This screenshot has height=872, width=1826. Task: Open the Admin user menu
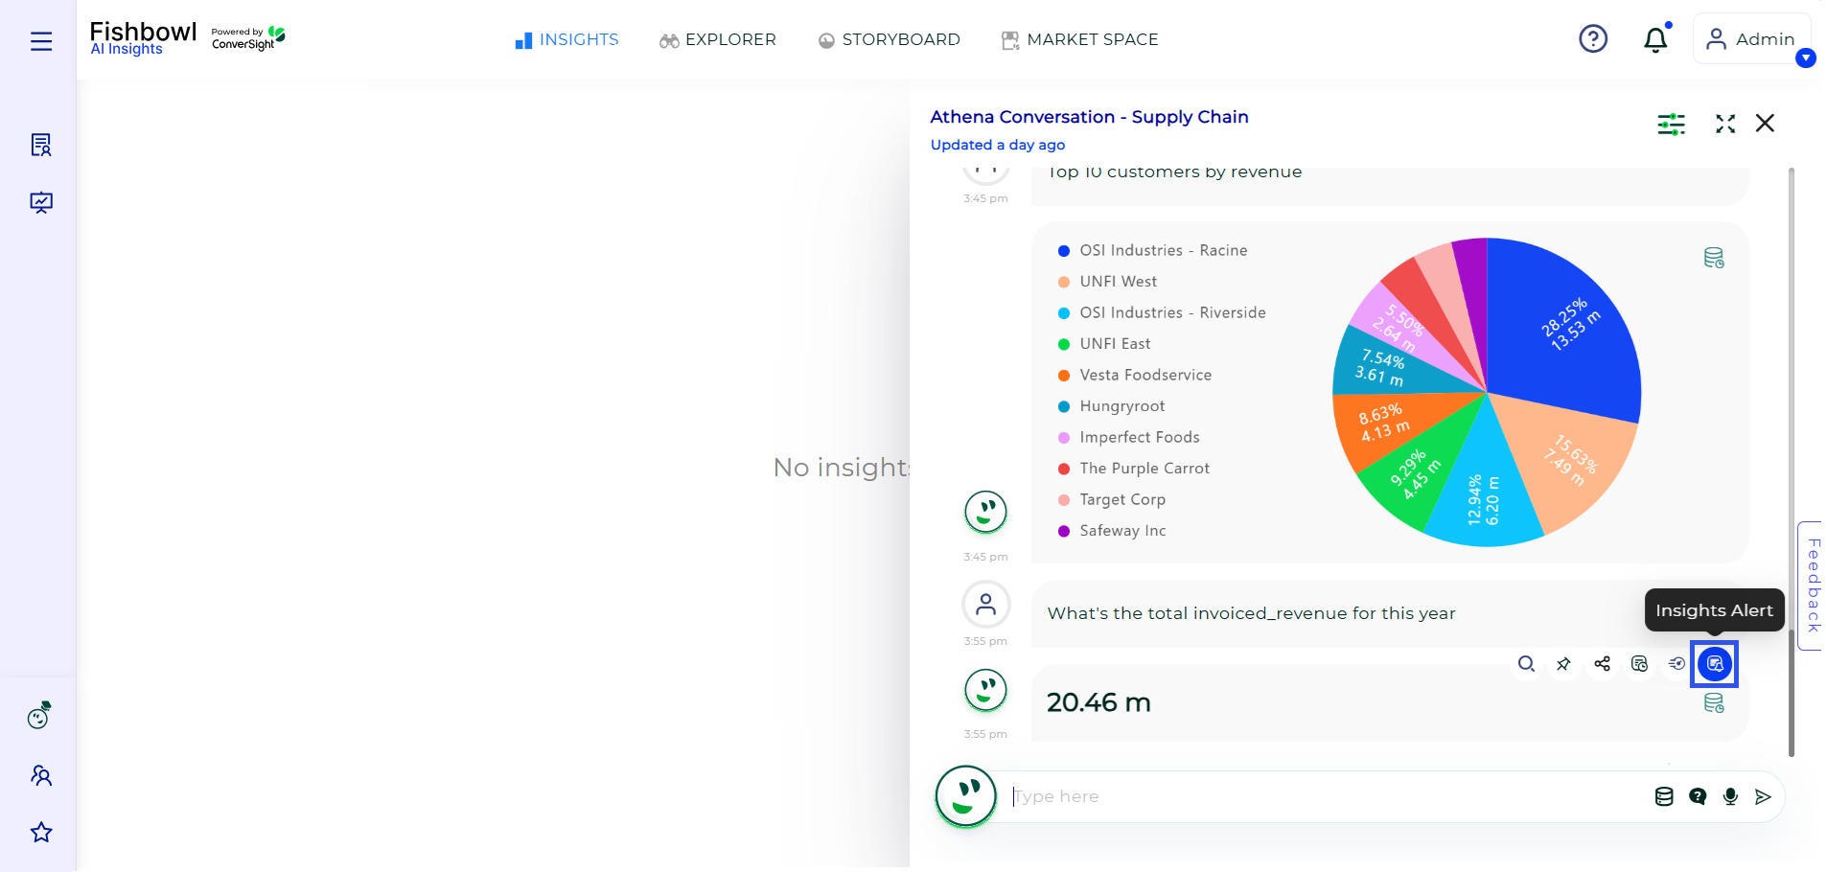click(1751, 39)
